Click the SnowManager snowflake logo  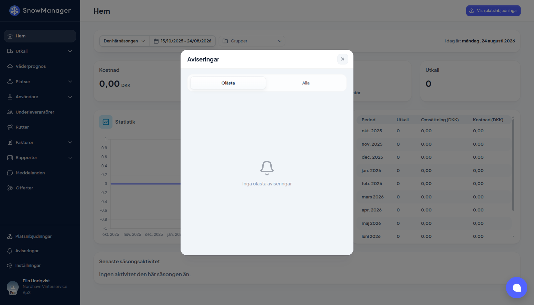click(15, 11)
